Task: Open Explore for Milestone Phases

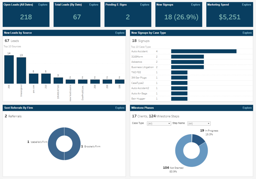Action: (247, 108)
